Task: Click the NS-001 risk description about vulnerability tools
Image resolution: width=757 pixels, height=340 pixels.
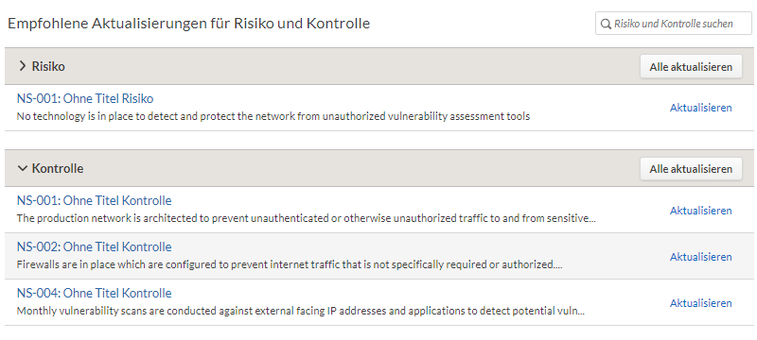Action: pos(273,116)
